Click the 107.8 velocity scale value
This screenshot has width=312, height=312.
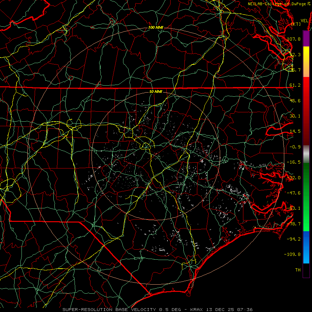pyautogui.click(x=294, y=39)
